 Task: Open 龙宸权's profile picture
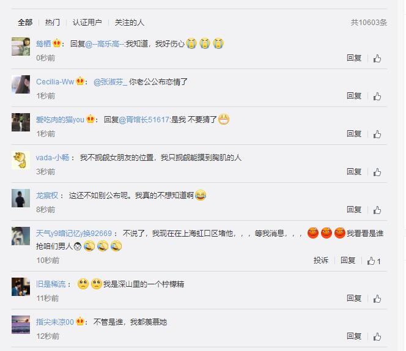tap(21, 198)
